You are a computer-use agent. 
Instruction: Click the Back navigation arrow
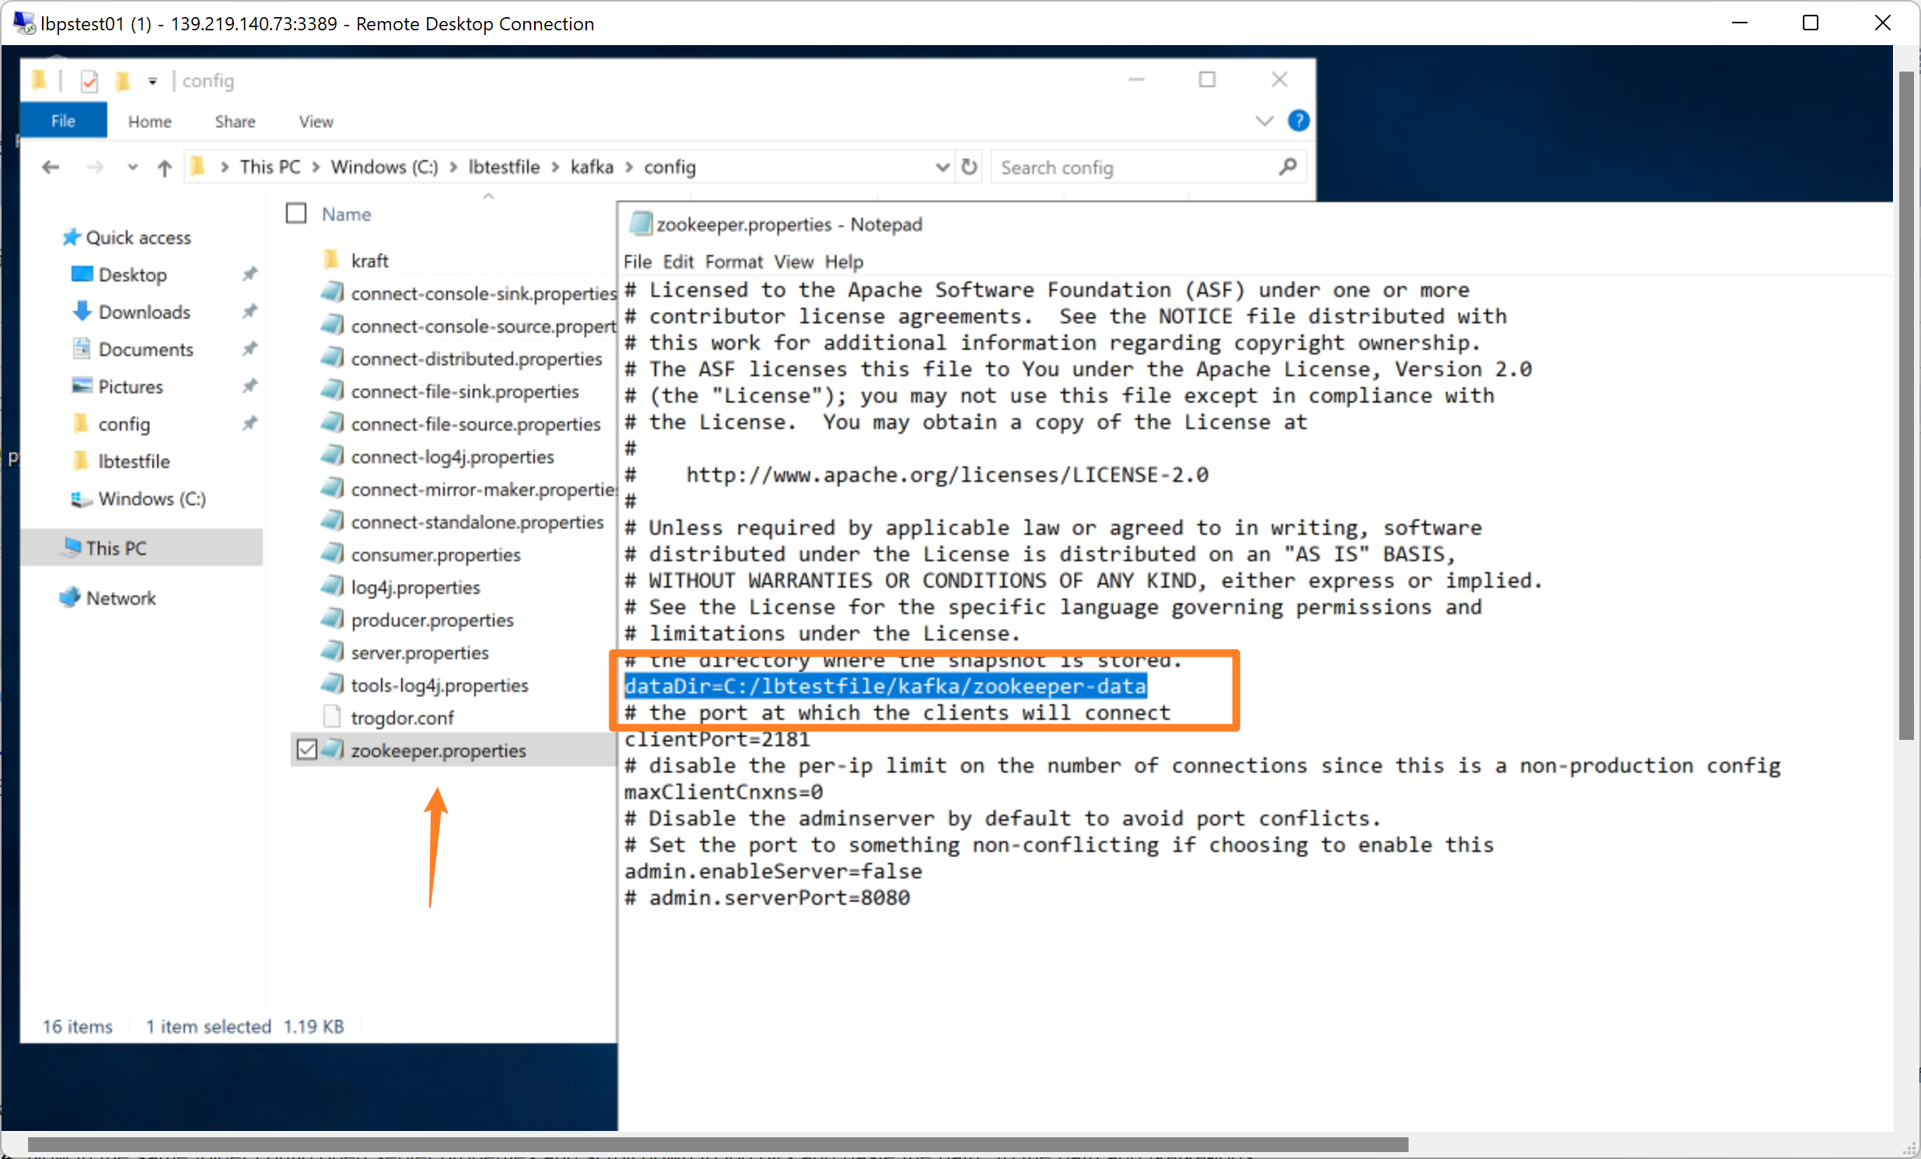click(x=51, y=168)
